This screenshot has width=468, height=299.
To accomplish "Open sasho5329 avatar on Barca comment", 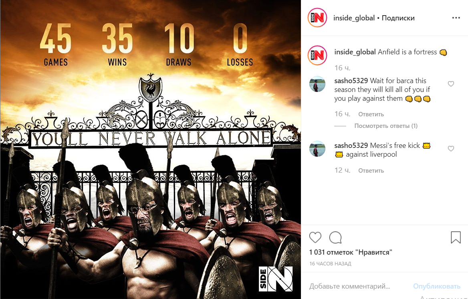I will (317, 84).
